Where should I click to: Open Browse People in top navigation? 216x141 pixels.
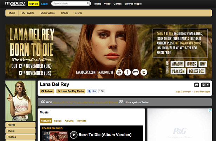133,4
